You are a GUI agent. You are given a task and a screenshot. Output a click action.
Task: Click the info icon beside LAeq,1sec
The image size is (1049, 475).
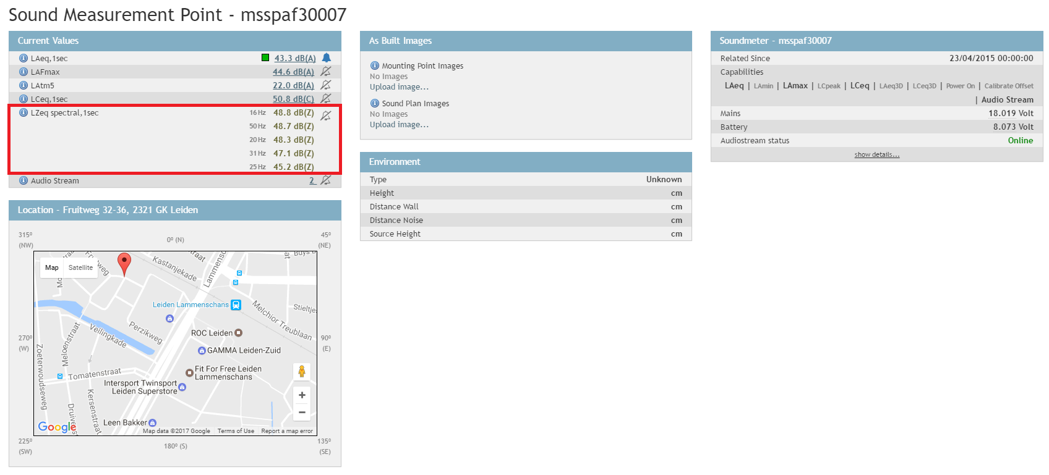pos(24,58)
